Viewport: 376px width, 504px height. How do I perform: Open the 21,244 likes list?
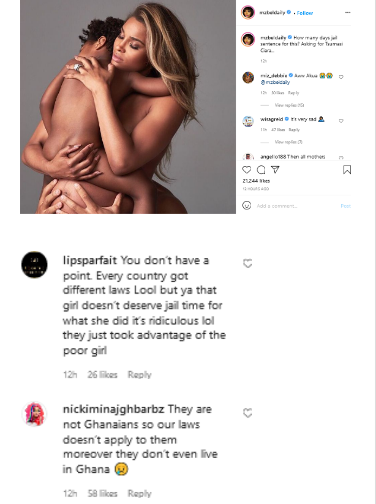click(x=256, y=181)
